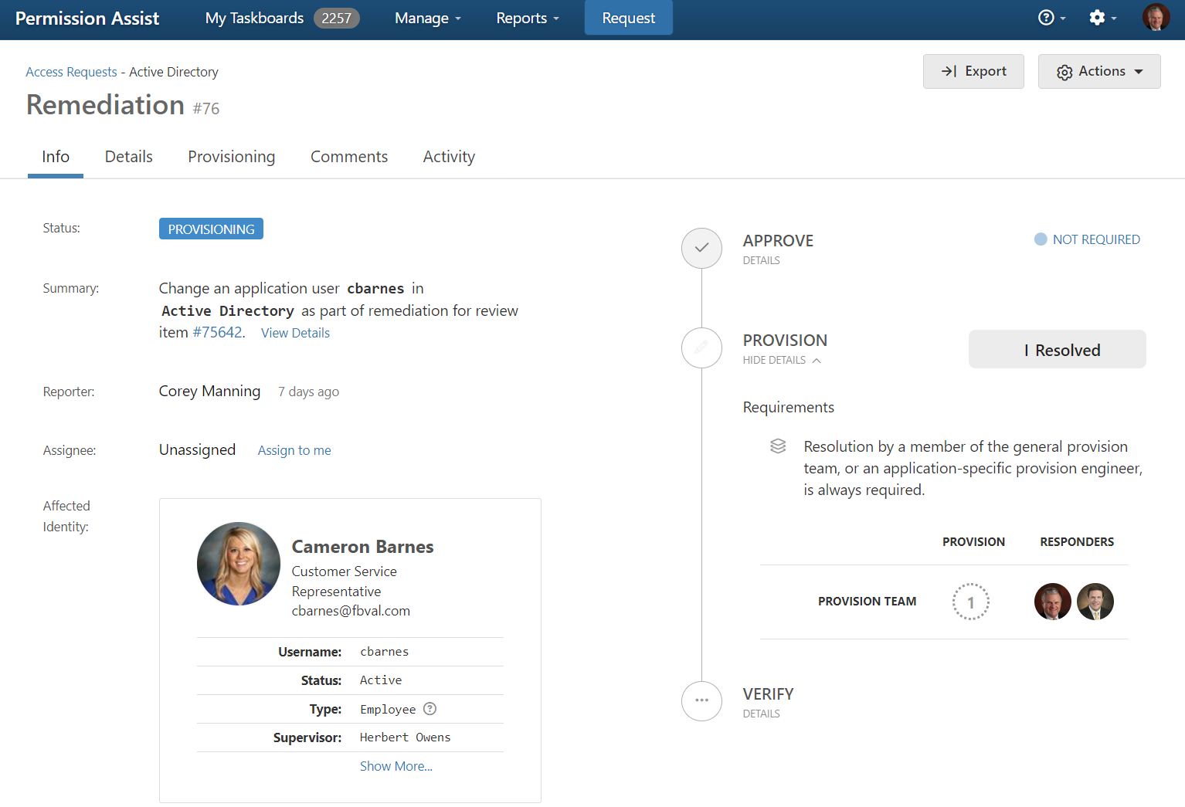Viewport: 1185px width, 807px height.
Task: Collapse provision section via Hide Details
Action: tap(781, 360)
